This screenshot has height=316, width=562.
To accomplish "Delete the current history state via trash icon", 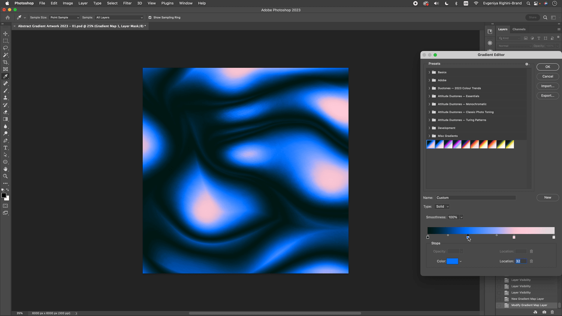I will click(x=552, y=312).
